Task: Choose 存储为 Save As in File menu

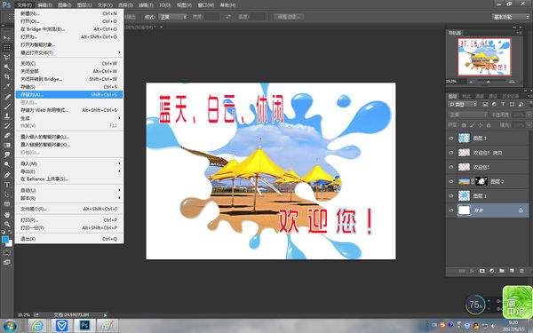Action: (69, 94)
